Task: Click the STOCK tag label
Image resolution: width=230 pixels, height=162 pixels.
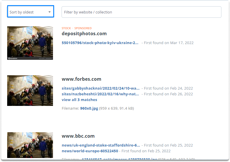Action: coord(66,28)
